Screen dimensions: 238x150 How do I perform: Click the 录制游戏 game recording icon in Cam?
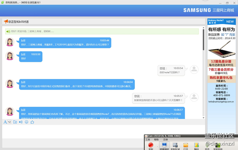click(x=218, y=146)
